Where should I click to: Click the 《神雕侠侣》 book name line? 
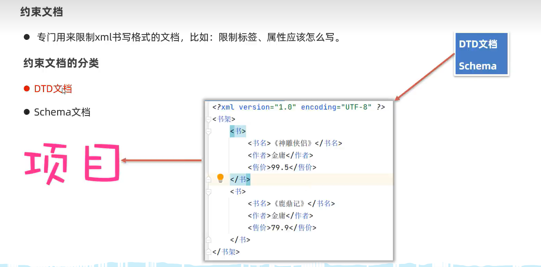coord(295,143)
